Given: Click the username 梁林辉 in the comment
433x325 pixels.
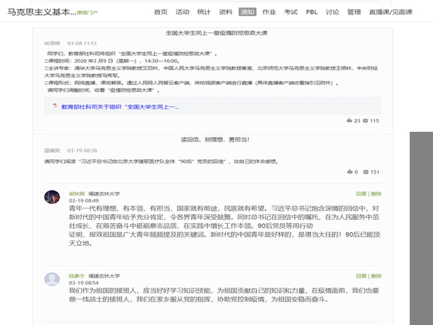Looking at the screenshot, I should click(x=77, y=194).
